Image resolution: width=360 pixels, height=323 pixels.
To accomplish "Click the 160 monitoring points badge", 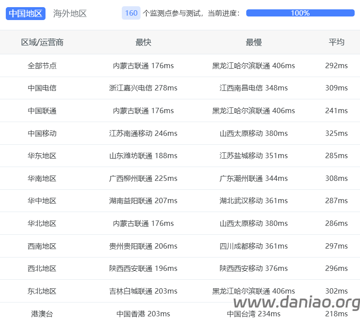I will click(x=131, y=13).
